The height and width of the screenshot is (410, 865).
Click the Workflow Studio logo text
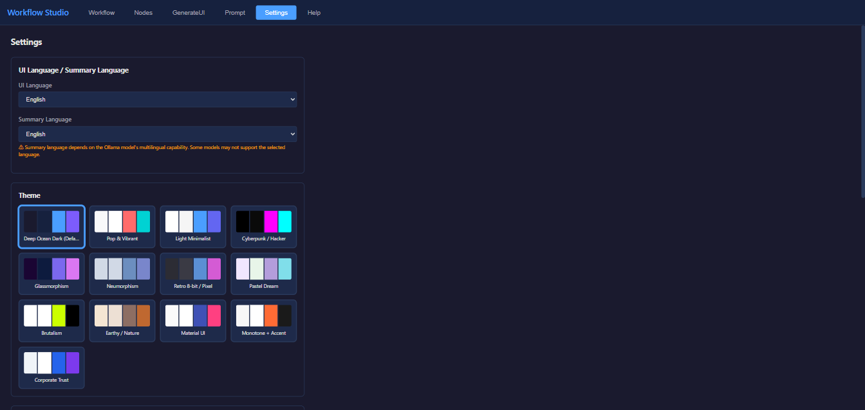pos(38,13)
